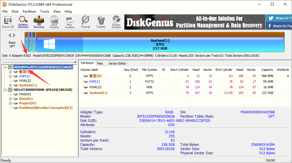
Task: Collapse the HD1 ST2000DM008 disk node
Action: click(5, 90)
